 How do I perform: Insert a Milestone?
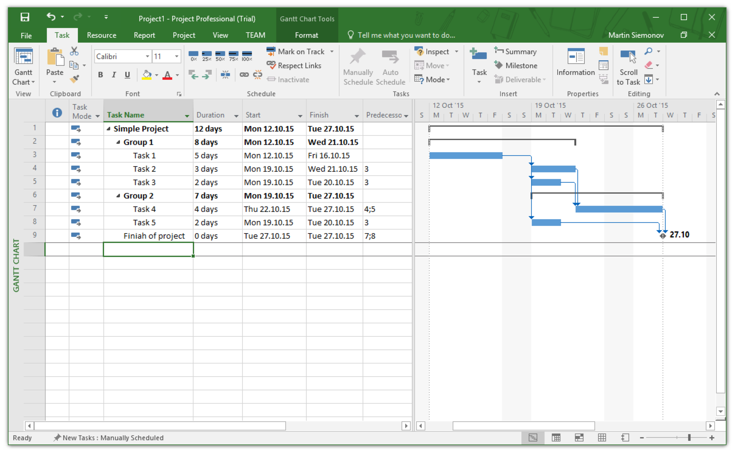(517, 65)
